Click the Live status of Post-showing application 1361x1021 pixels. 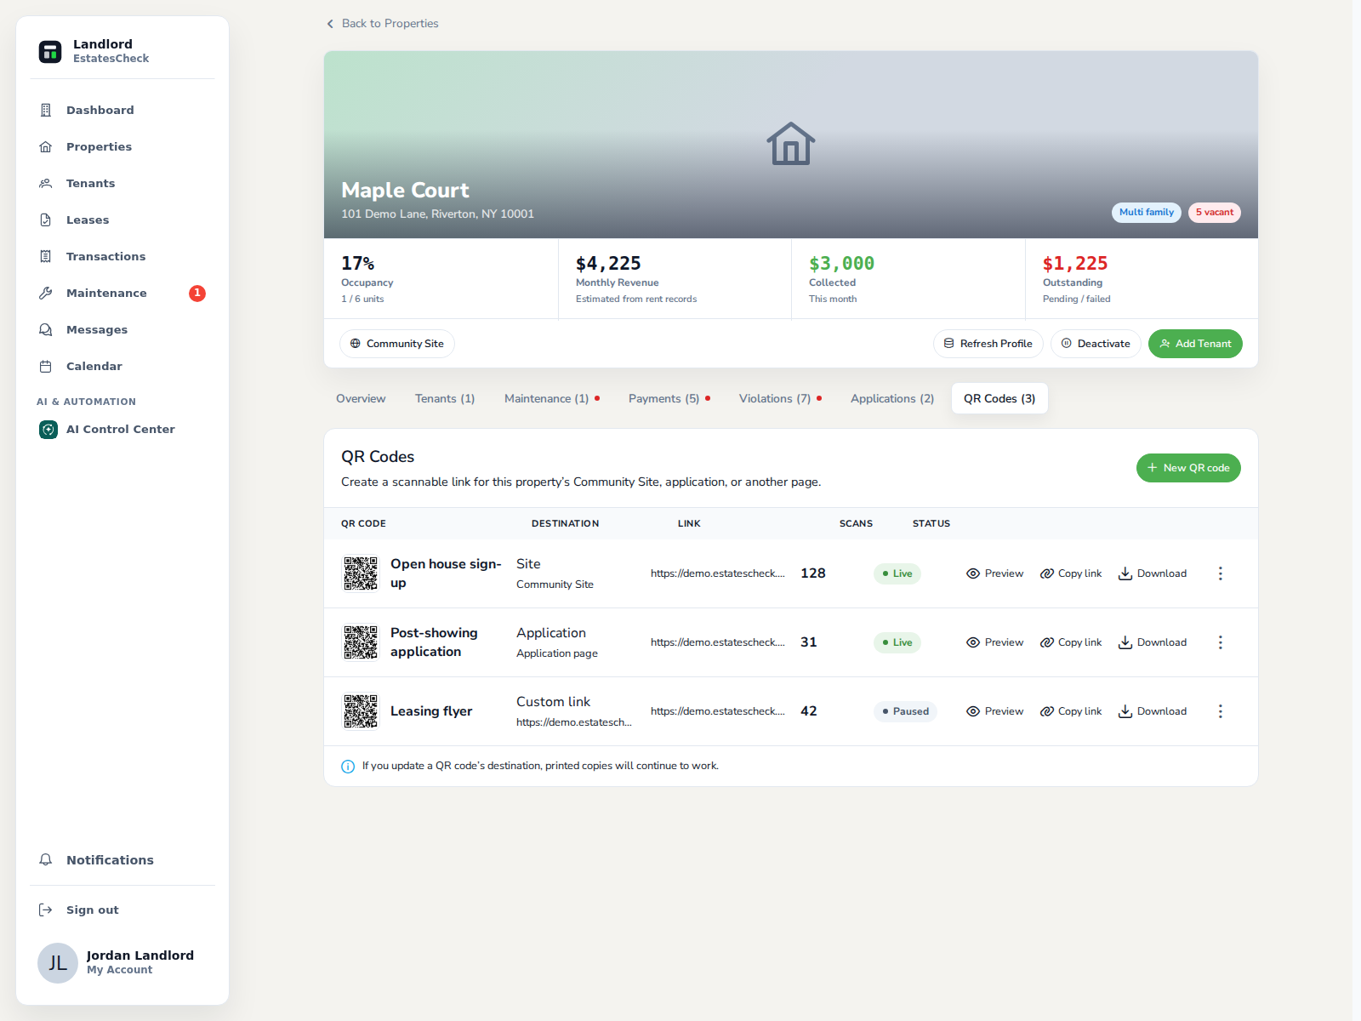click(897, 642)
